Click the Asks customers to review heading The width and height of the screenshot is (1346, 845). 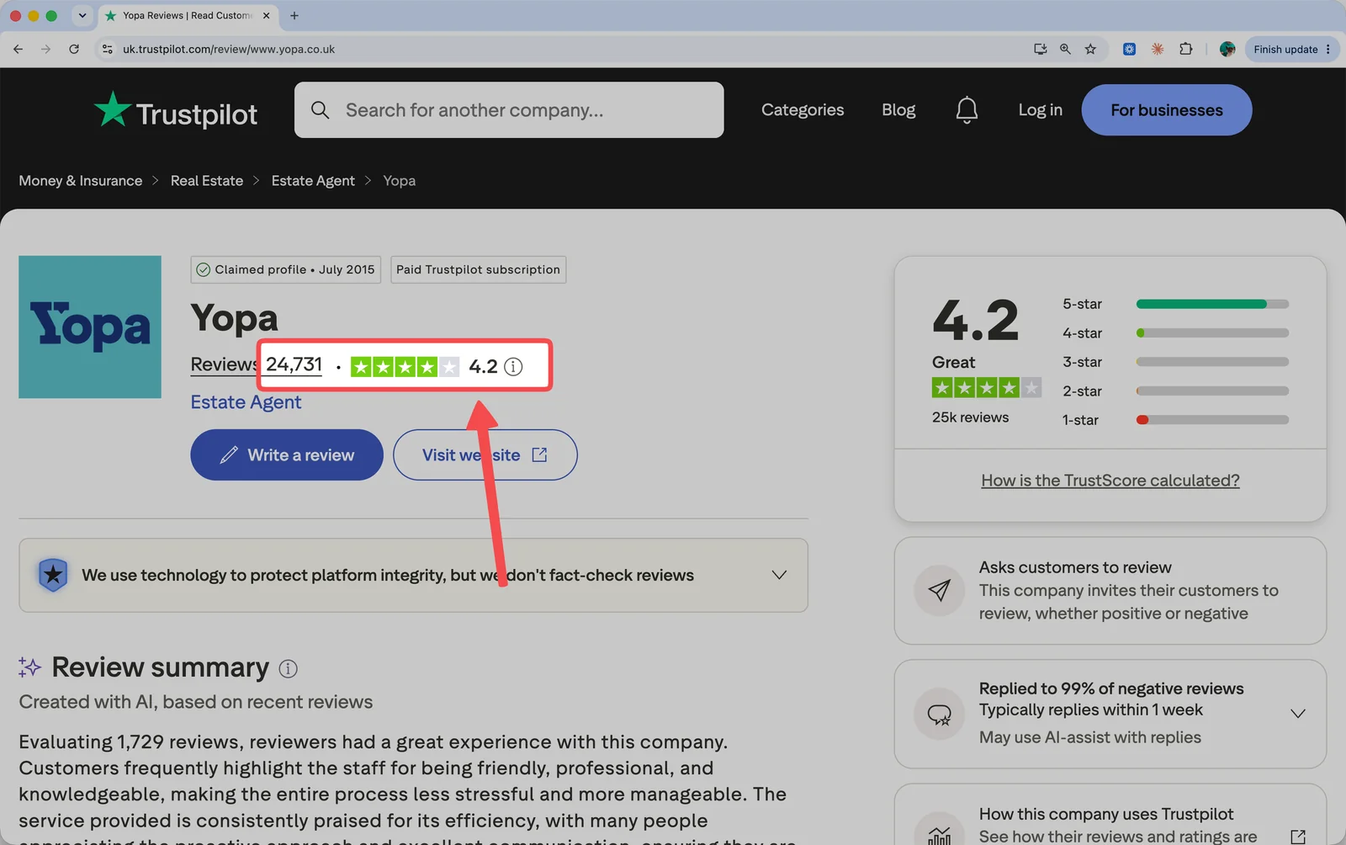[x=1075, y=567]
